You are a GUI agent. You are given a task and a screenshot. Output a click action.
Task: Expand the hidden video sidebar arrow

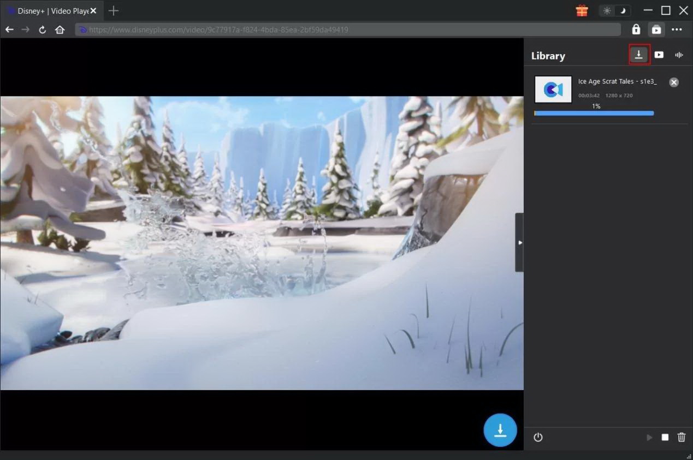click(x=520, y=243)
